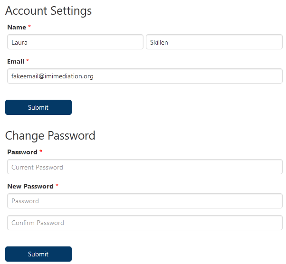This screenshot has width=286, height=264.
Task: Click the red asterisk beside New Password
Action: (x=57, y=186)
